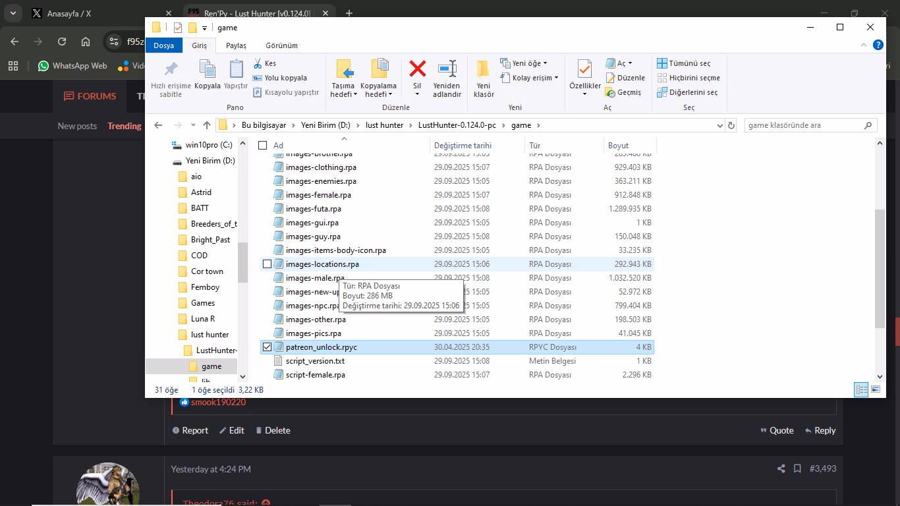900x506 pixels.
Task: Expand the Taşıma hedefi dropdown
Action: coord(343,94)
